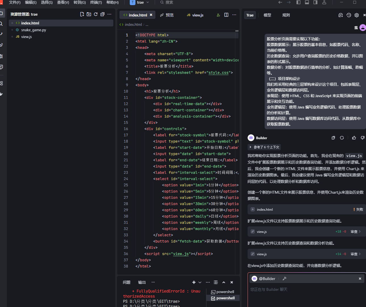Screen dimensions: 366x307
Task: Show more panel tabs via ellipsis
Action: [153, 282]
